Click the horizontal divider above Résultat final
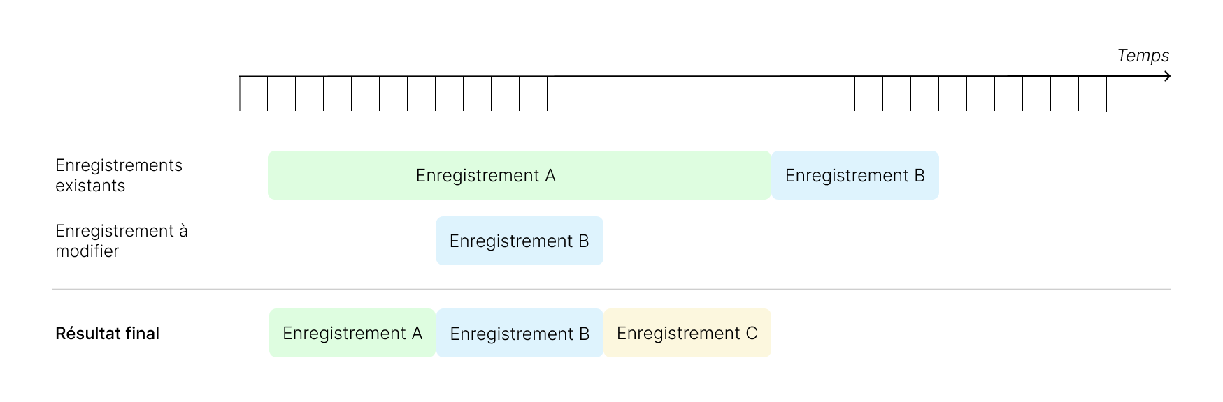Viewport: 1223px width, 402px height. click(611, 289)
